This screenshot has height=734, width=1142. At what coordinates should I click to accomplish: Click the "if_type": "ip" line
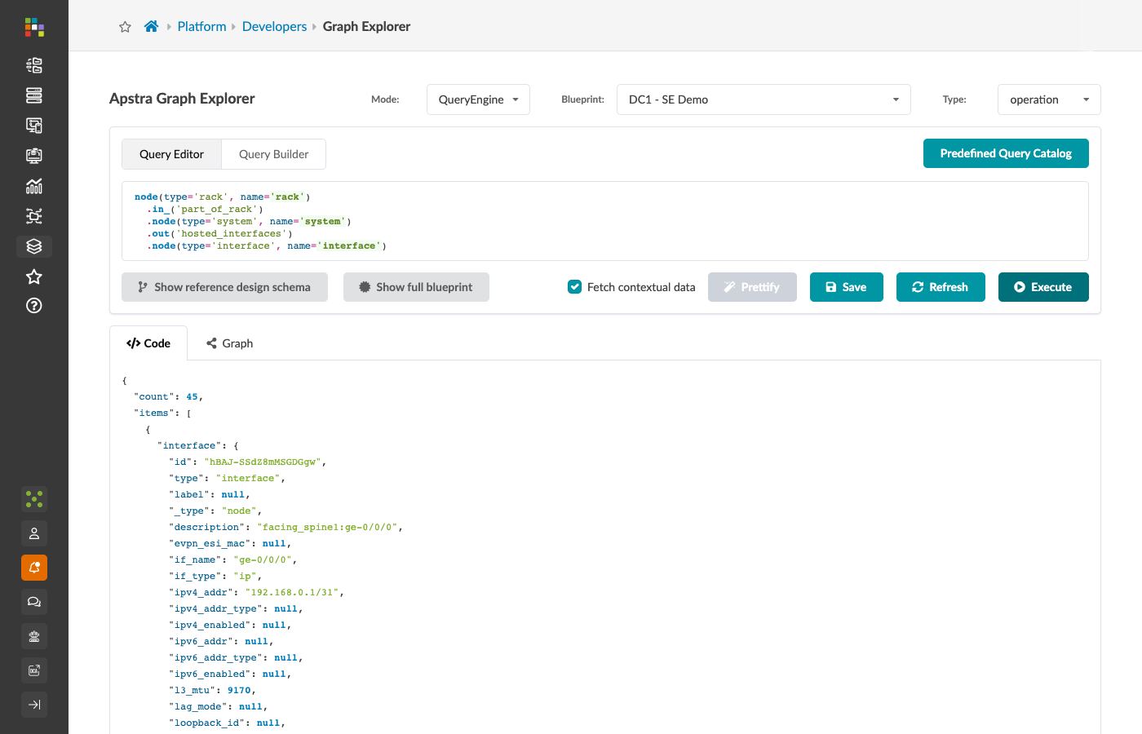(x=215, y=577)
